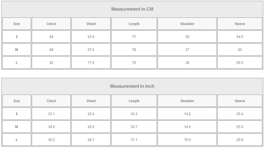Select Chest header in Inch table

click(x=51, y=101)
